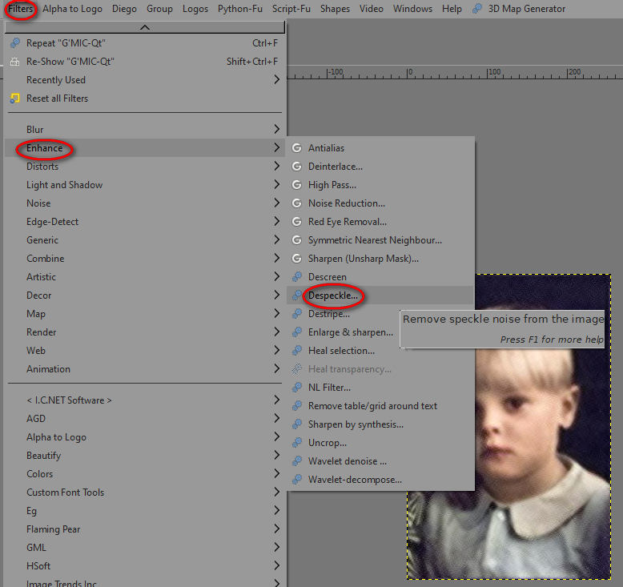Click the Reset all Filters icon
This screenshot has width=623, height=587.
15,99
